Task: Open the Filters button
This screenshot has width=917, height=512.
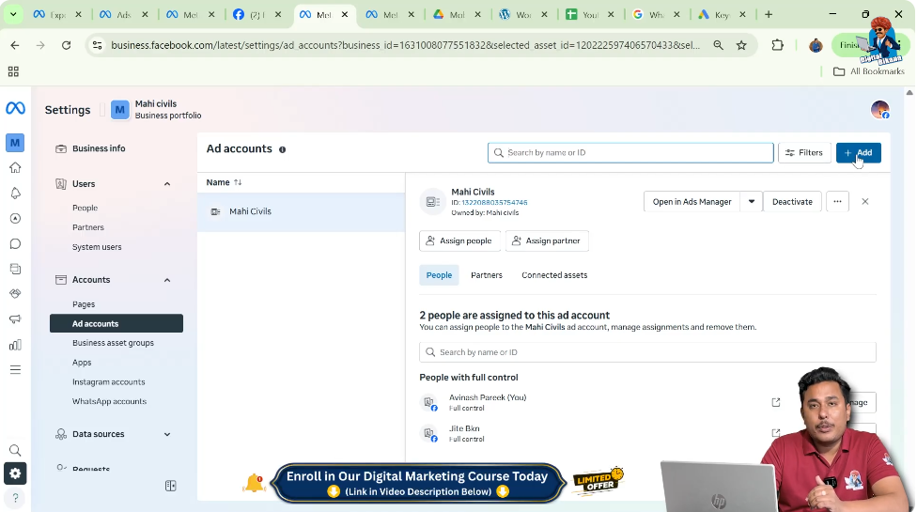Action: coord(804,152)
